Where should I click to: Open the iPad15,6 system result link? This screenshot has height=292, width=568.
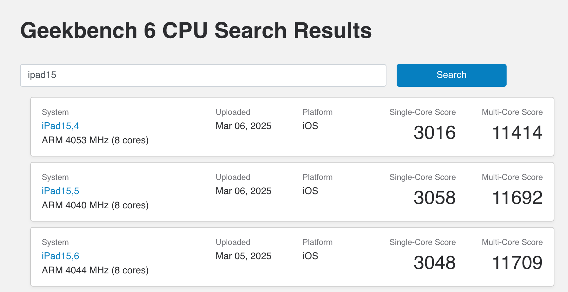60,256
